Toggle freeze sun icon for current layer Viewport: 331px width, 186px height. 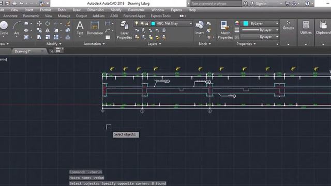point(142,23)
